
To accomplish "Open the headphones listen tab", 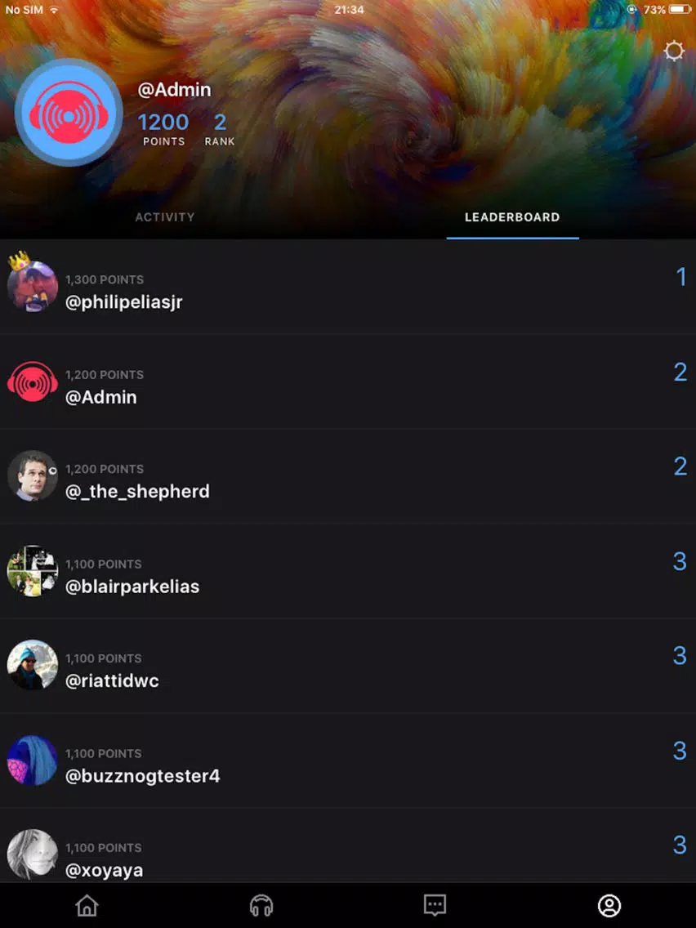I will (x=261, y=905).
